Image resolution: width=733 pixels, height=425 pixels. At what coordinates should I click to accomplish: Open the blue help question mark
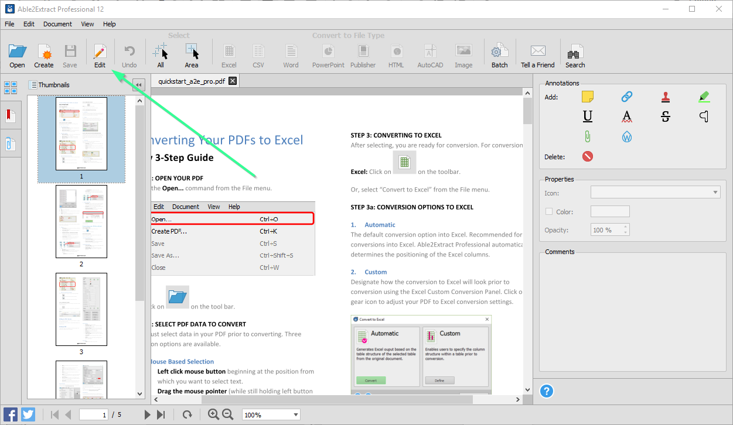point(547,391)
